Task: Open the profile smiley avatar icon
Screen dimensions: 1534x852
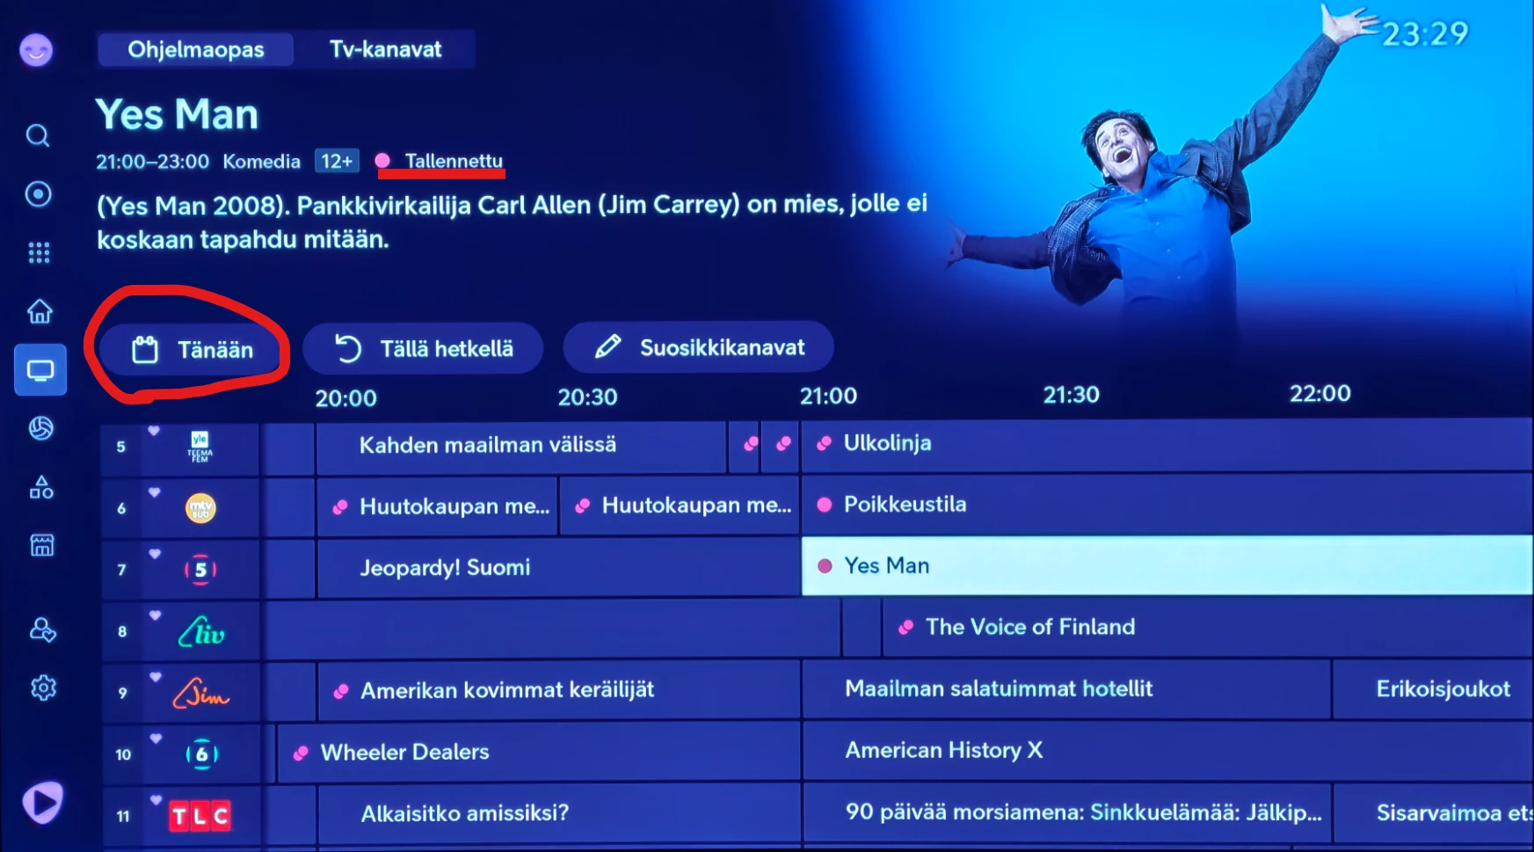Action: (36, 50)
